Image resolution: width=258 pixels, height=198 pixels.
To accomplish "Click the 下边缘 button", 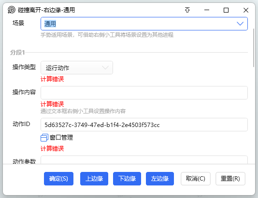I will click(x=127, y=179).
